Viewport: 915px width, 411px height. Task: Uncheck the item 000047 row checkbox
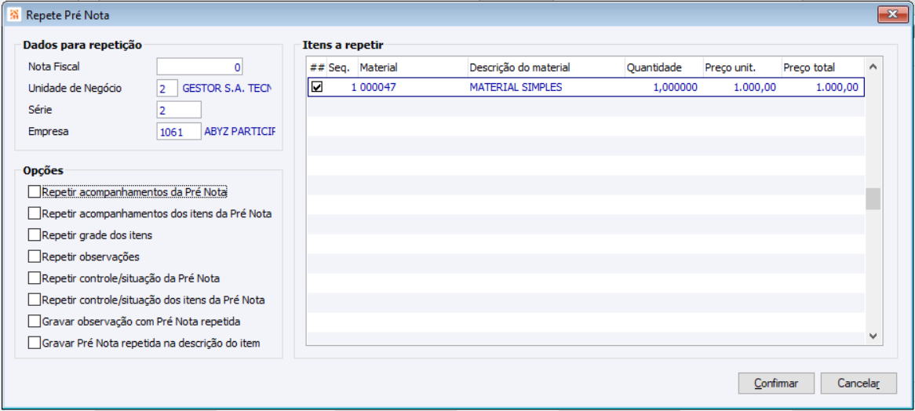[317, 87]
